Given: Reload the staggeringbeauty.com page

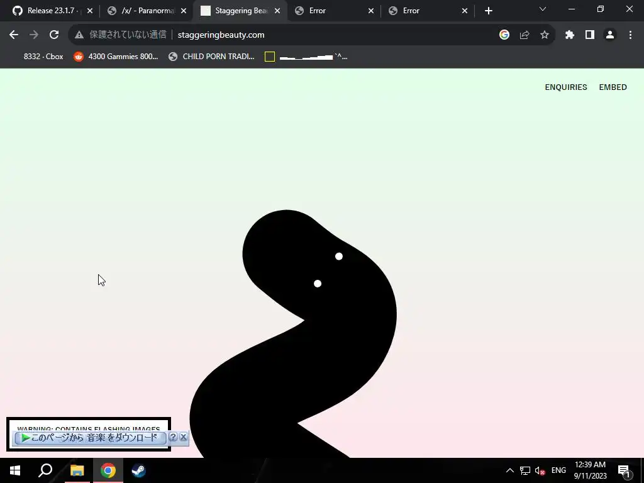Looking at the screenshot, I should [x=54, y=35].
